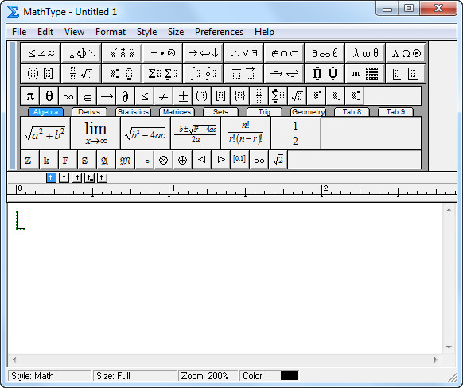The image size is (463, 388).
Task: Insert infinity from the small symbol bar
Action: click(x=68, y=96)
